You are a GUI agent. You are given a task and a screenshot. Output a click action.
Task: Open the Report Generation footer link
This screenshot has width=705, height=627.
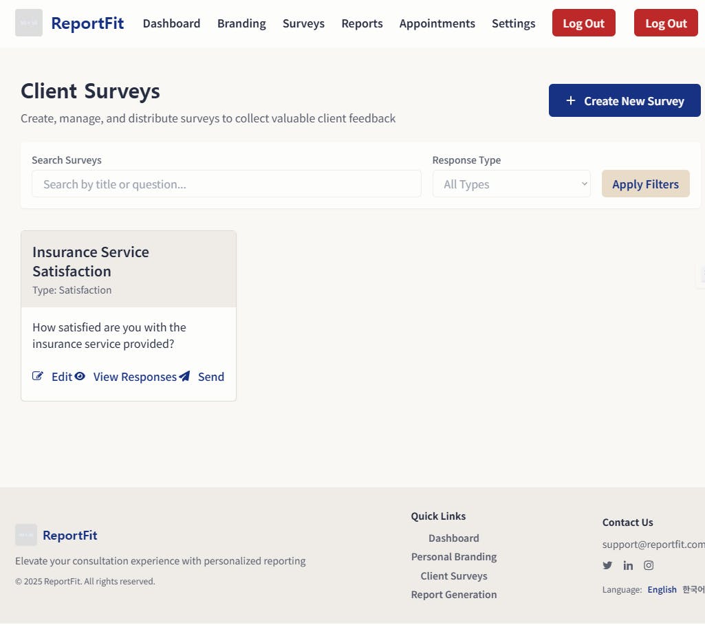tap(454, 595)
